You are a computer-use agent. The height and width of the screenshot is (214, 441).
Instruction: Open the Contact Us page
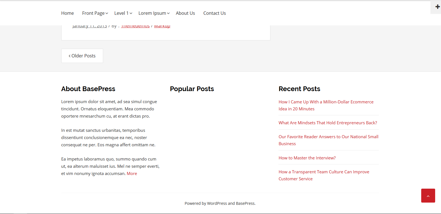[x=214, y=13]
